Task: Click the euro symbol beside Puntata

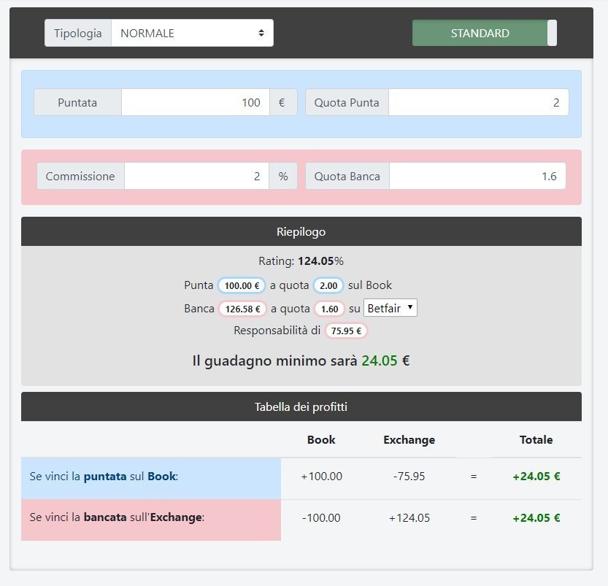Action: coord(282,102)
